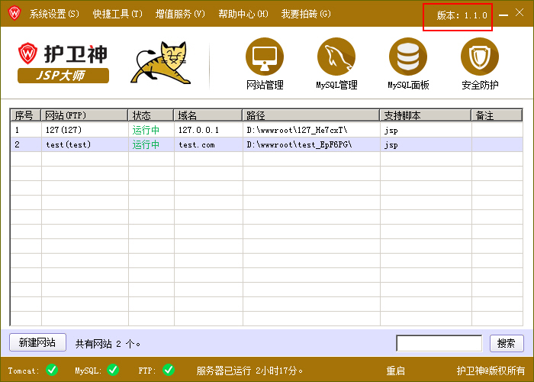Image resolution: width=534 pixels, height=382 pixels.
Task: Open the 系统设置(S) menu
Action: tap(54, 14)
